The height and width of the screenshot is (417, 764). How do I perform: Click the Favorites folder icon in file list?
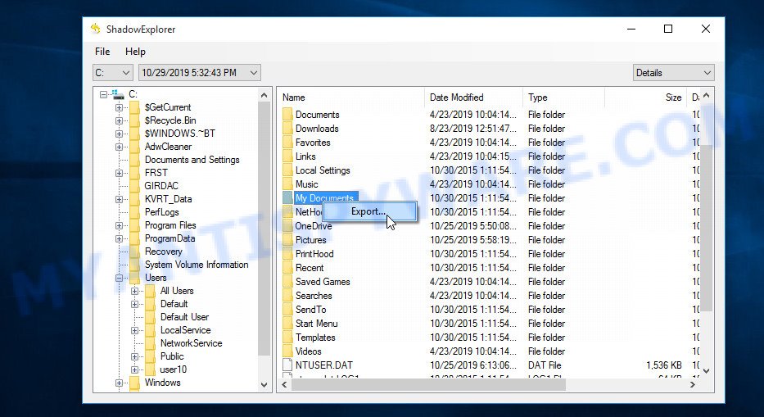point(287,143)
